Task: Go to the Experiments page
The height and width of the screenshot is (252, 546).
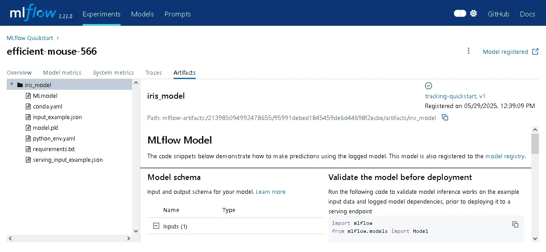Action: point(101,14)
